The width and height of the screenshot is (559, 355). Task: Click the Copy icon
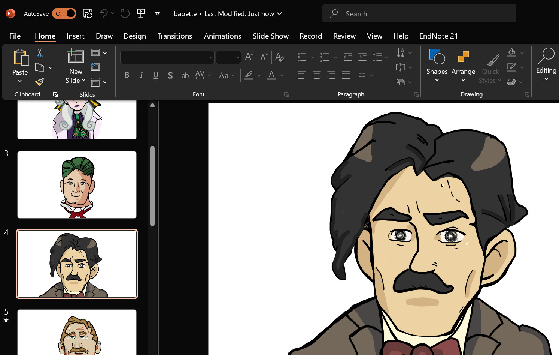pyautogui.click(x=40, y=67)
